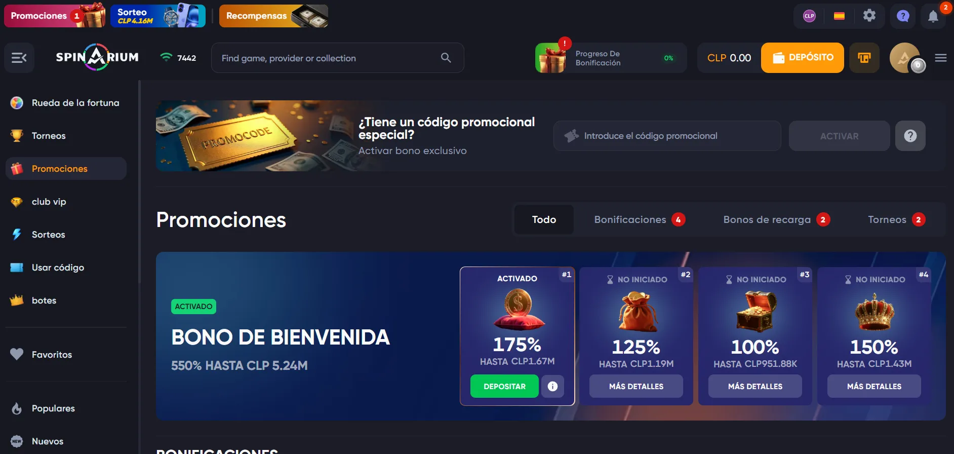Open the user avatar profile
Screen dimensions: 954x454
click(x=905, y=58)
